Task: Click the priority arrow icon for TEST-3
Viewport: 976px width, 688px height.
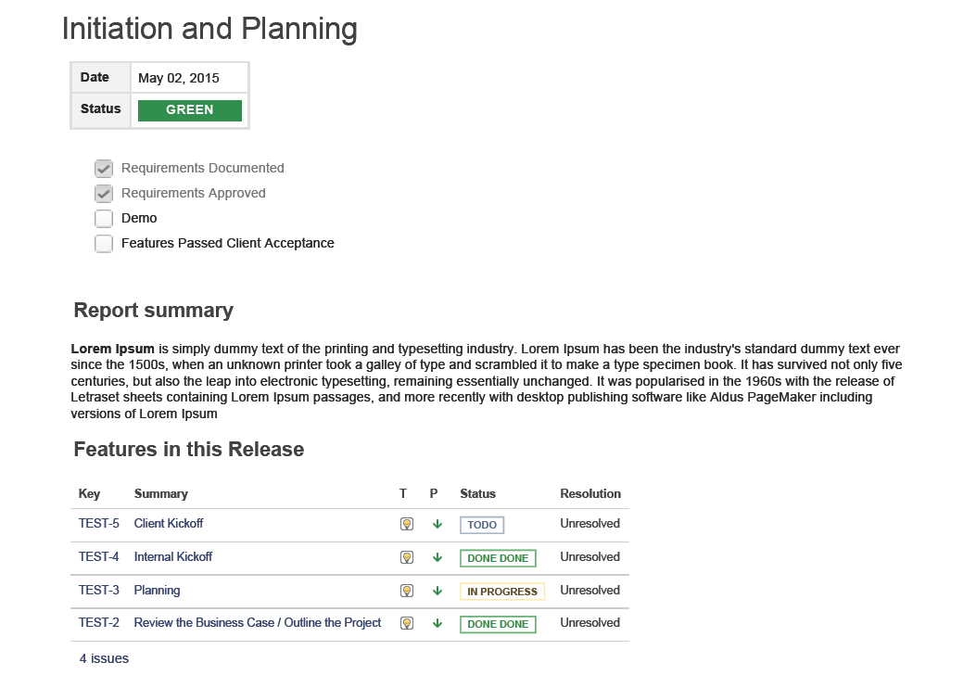Action: point(437,591)
